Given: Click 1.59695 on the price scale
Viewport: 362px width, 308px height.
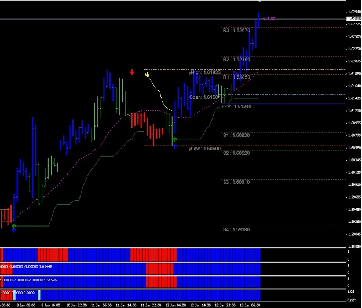Looking at the screenshot, I should [354, 197].
